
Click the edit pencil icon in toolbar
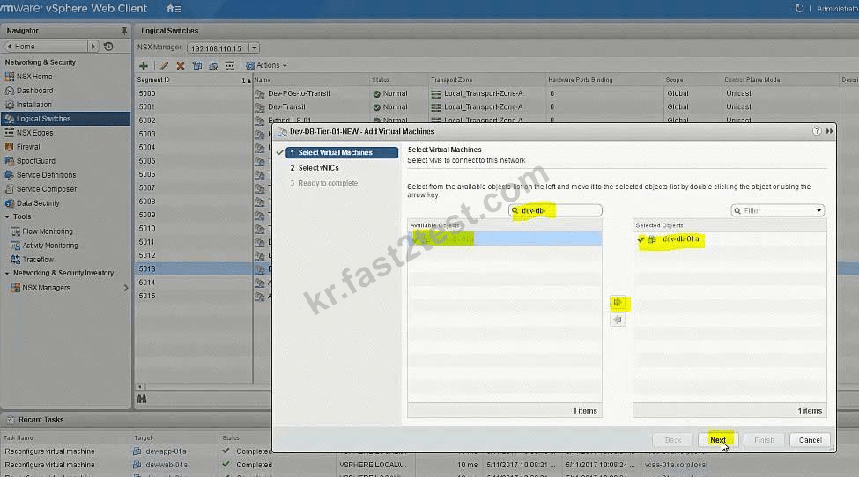pos(163,66)
